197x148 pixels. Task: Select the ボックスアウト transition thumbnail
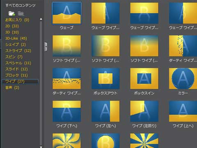click(x=105, y=79)
